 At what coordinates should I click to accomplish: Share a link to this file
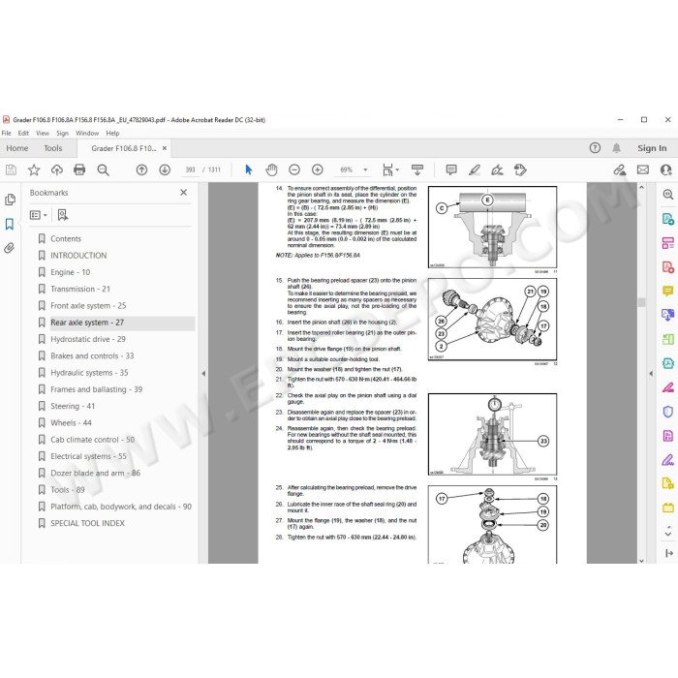pos(620,169)
